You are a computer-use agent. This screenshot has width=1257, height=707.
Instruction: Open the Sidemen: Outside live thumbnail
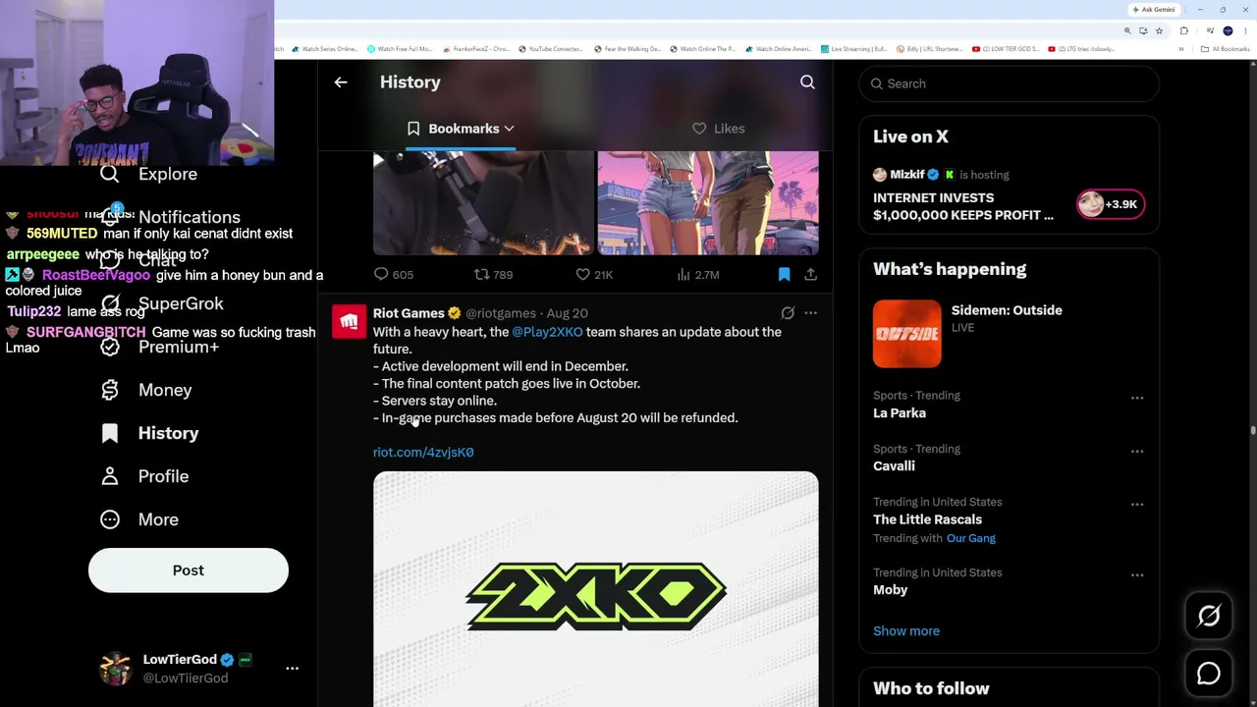pos(906,334)
